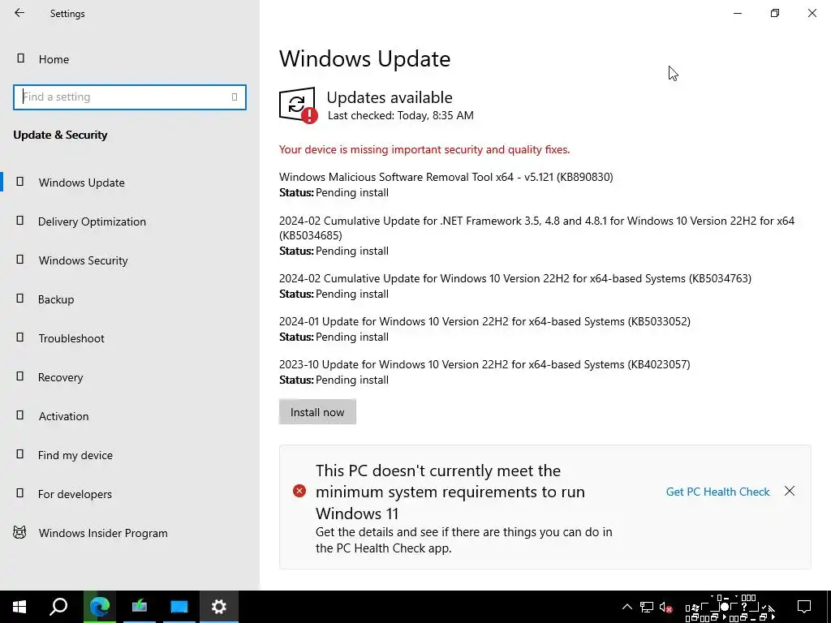This screenshot has width=831, height=623.
Task: Open Windows Insider Program page
Action: [x=103, y=533]
